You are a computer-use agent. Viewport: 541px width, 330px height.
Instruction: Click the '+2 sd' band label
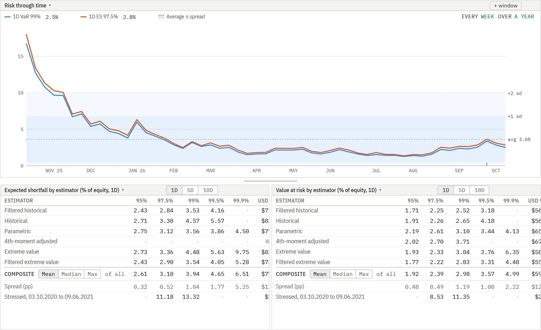coord(514,93)
